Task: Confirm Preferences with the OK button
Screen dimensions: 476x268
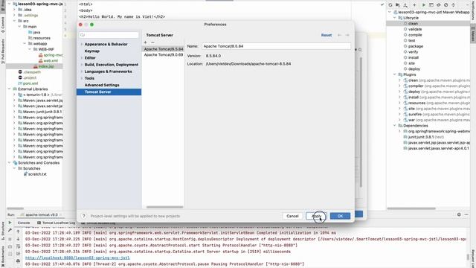Action: (x=340, y=216)
